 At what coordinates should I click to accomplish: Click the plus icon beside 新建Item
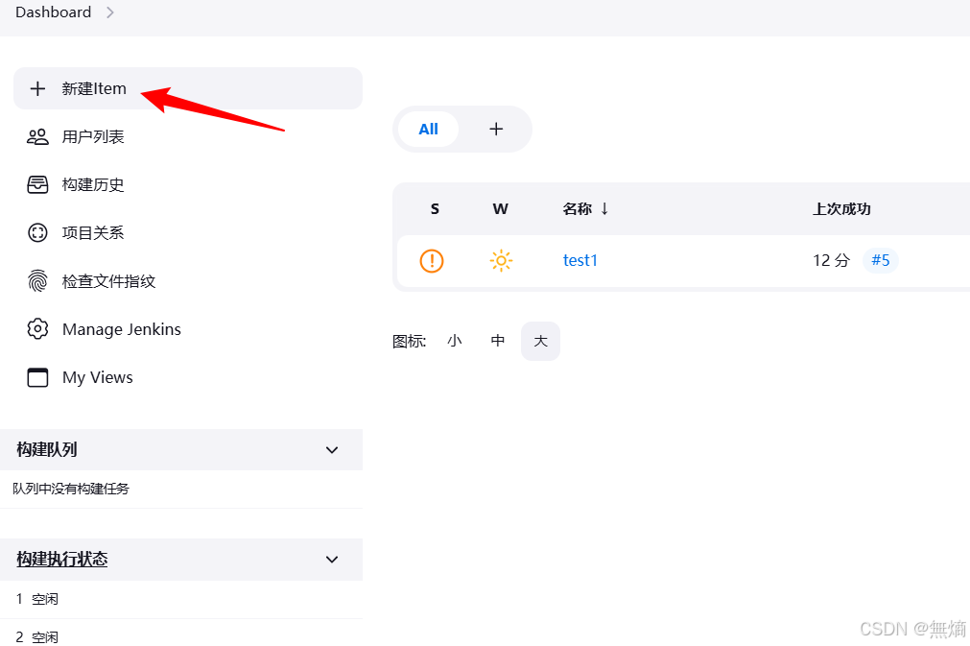(37, 89)
